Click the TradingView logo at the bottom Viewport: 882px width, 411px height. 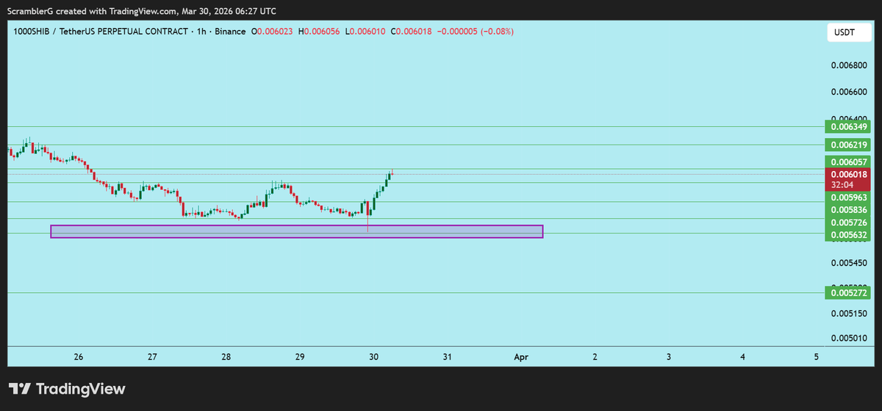[67, 389]
